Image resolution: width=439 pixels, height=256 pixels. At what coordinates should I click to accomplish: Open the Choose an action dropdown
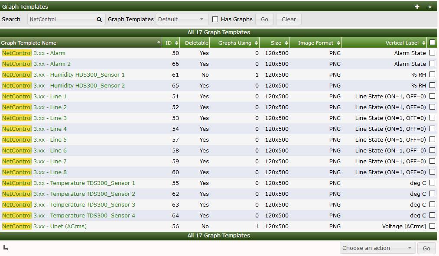[377, 248]
